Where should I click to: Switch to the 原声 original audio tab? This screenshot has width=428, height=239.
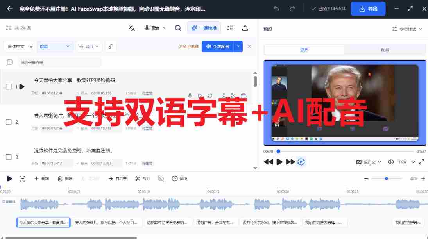304,50
